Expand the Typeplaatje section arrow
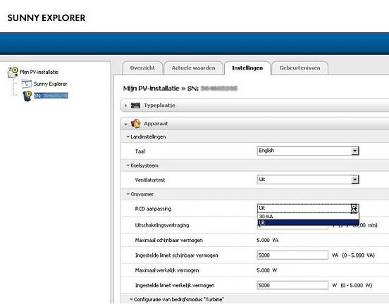The height and width of the screenshot is (304, 389). 125,106
